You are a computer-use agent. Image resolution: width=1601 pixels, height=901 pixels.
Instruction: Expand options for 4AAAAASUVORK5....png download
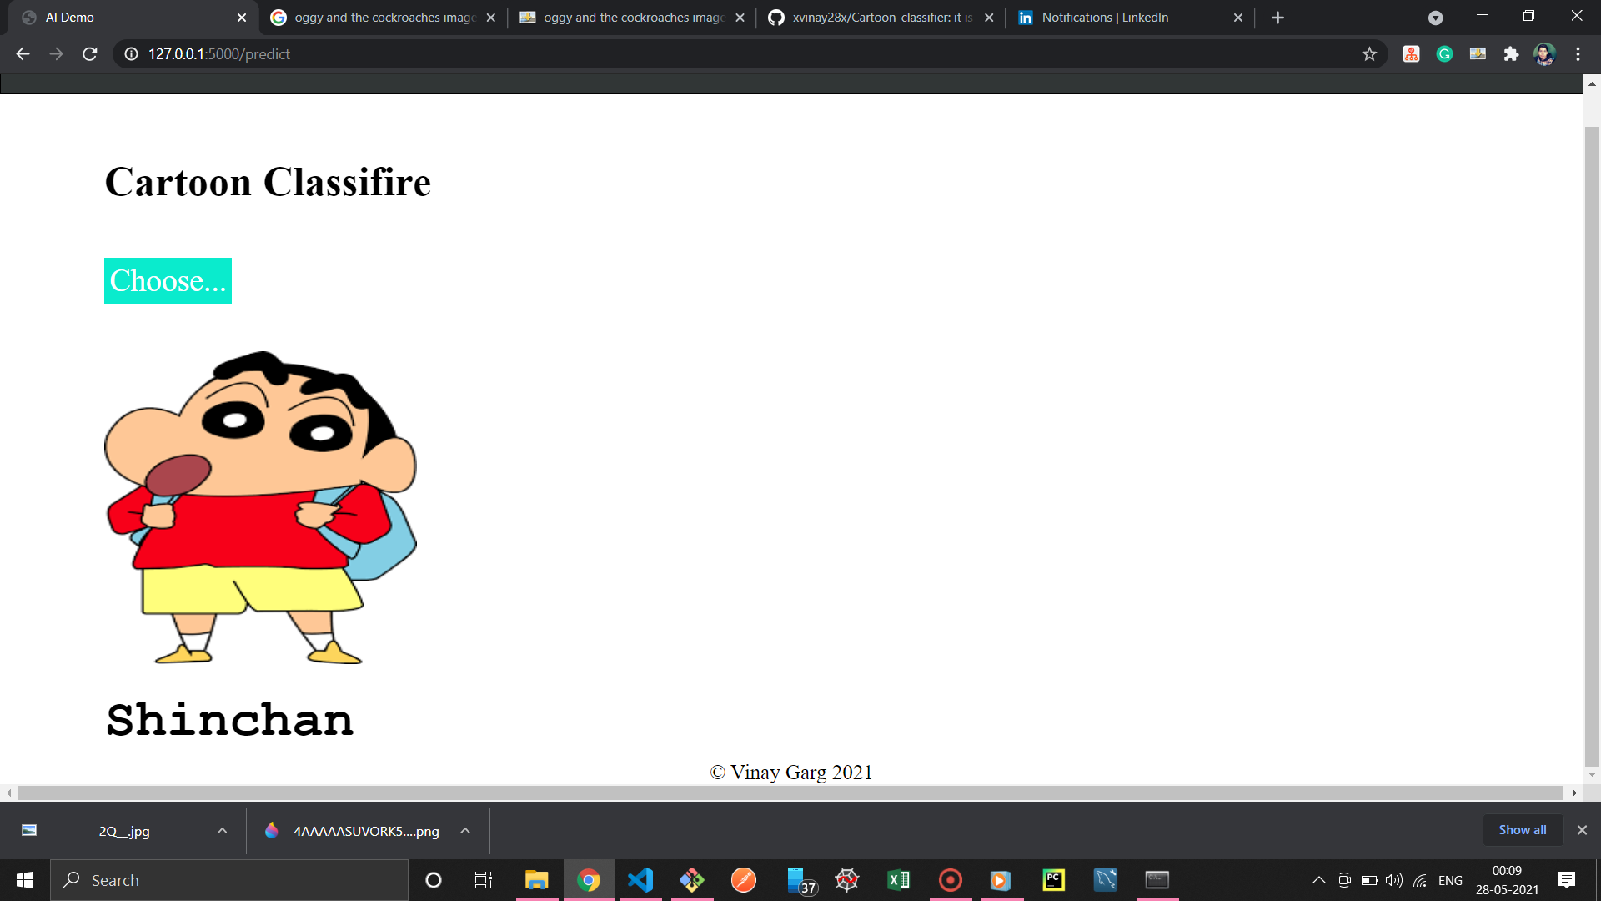click(464, 831)
